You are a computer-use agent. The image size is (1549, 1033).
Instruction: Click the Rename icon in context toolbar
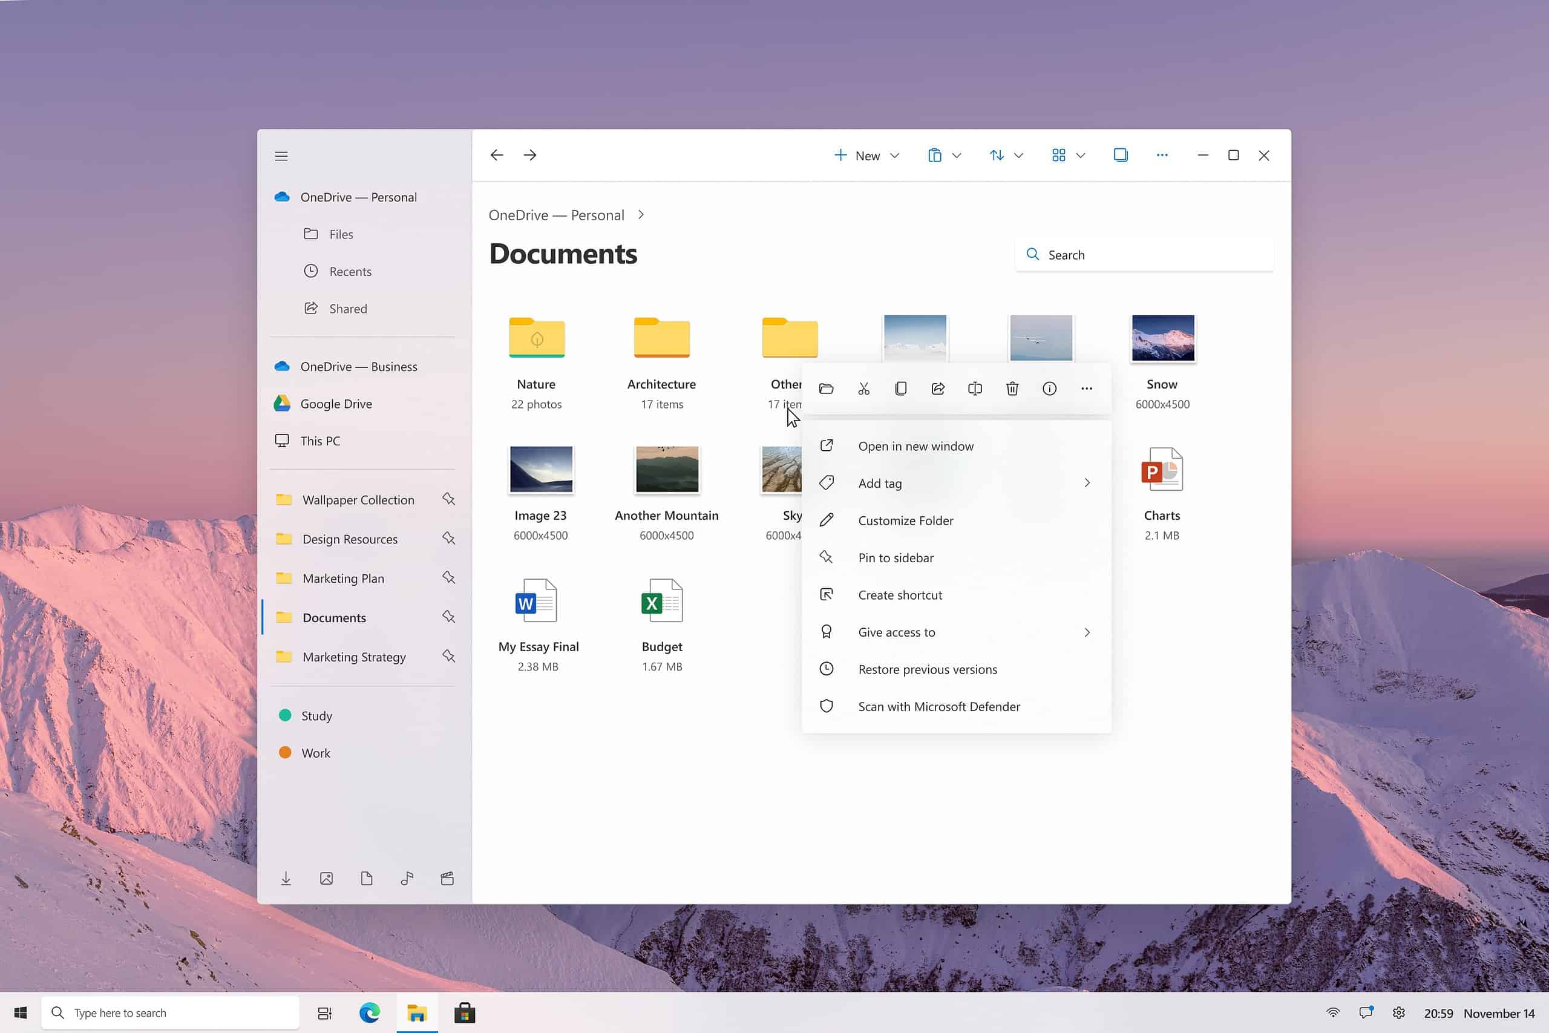975,389
